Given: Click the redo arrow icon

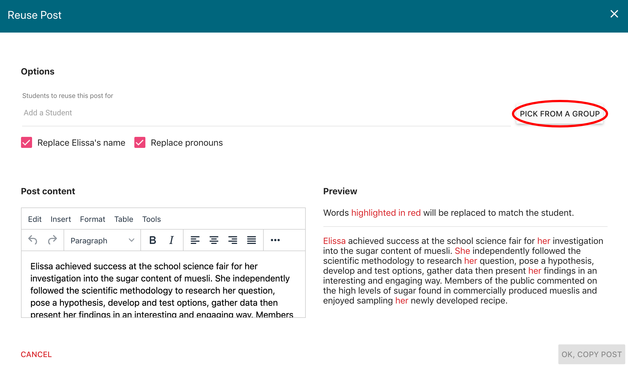Looking at the screenshot, I should point(52,240).
